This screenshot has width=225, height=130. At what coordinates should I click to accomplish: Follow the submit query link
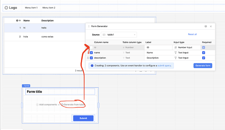(164, 65)
